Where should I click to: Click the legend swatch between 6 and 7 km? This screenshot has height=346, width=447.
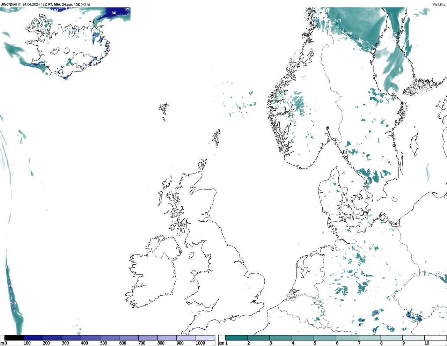[x=347, y=338]
